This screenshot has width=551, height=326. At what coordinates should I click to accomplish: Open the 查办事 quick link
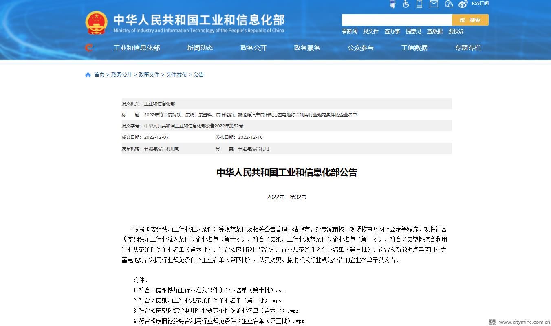point(392,31)
